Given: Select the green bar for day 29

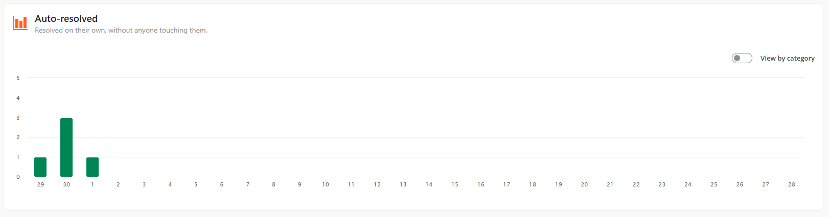Looking at the screenshot, I should pyautogui.click(x=40, y=167).
